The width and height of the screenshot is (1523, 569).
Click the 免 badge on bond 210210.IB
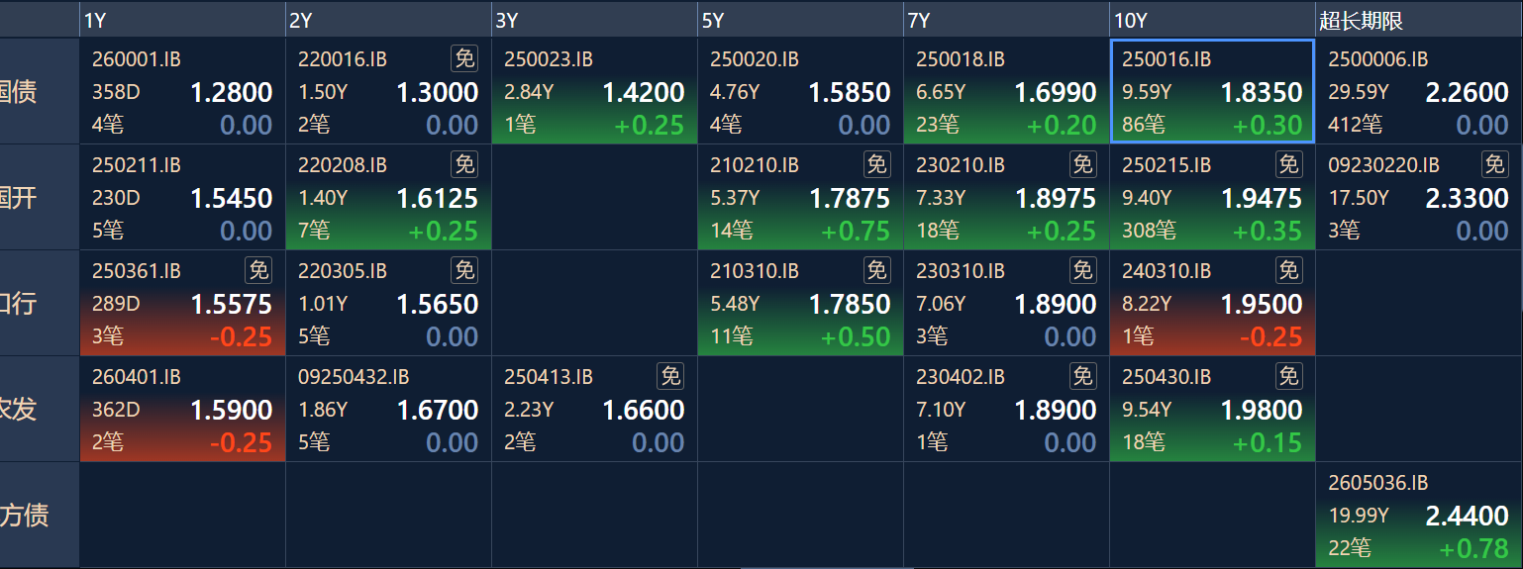(876, 164)
